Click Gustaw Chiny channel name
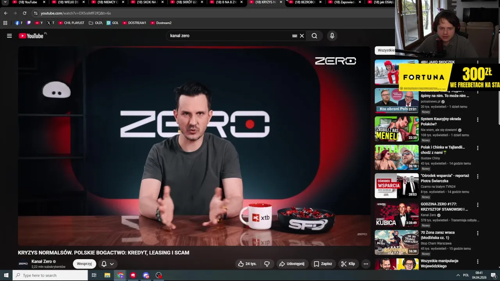This screenshot has width=500, height=281. coord(430,158)
